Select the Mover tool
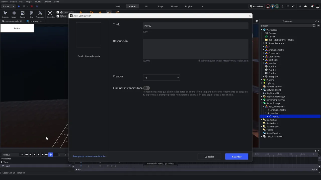The image size is (321, 180). click(x=14, y=14)
